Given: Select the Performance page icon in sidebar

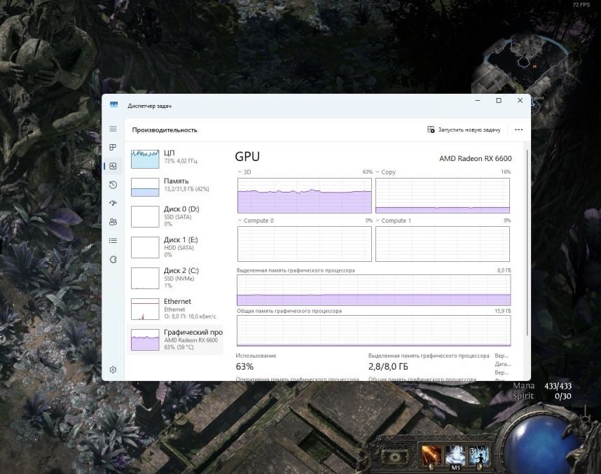Looking at the screenshot, I should (113, 166).
